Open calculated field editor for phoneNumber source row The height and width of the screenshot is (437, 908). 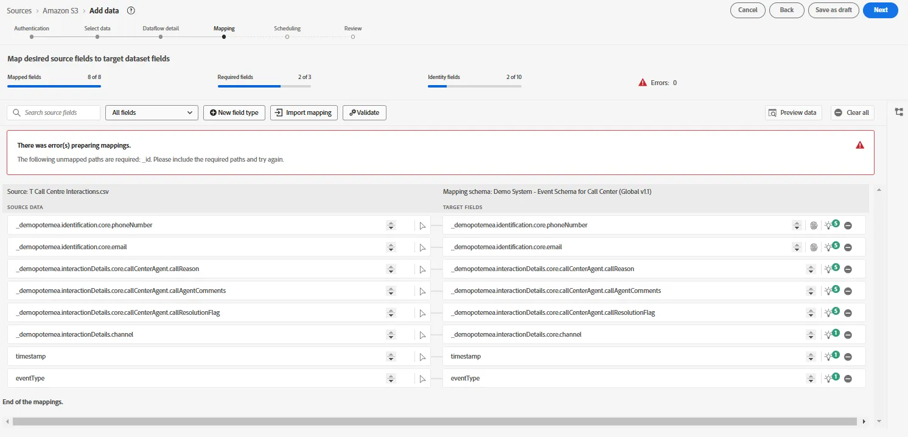(422, 225)
